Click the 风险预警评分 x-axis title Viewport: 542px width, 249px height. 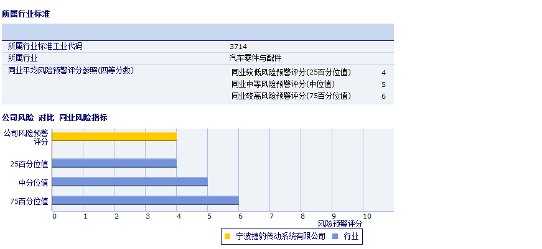pos(340,224)
